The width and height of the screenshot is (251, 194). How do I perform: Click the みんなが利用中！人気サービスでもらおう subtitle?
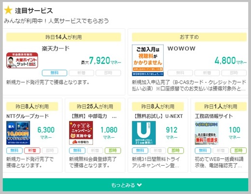click(56, 21)
